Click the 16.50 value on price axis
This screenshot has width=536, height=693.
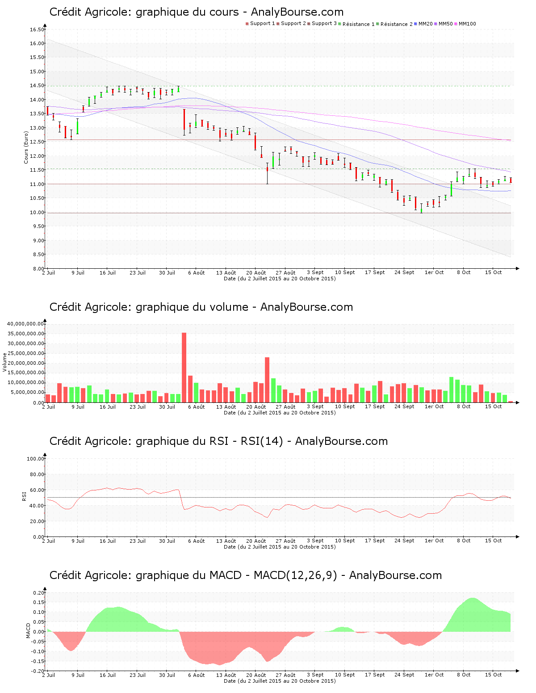coord(37,30)
